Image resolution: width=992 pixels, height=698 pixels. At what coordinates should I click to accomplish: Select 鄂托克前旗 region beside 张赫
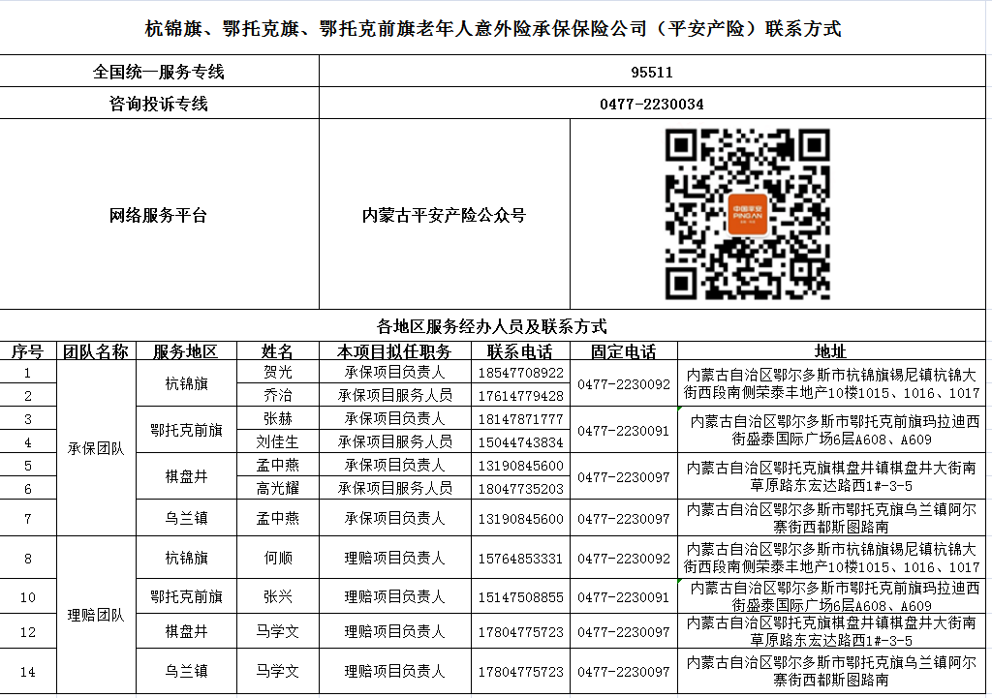[x=187, y=430]
